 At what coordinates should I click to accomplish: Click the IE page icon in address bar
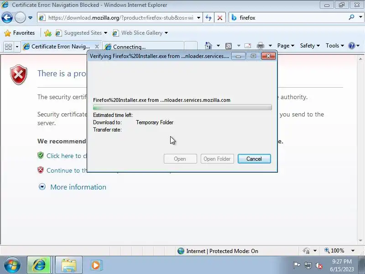click(x=42, y=18)
